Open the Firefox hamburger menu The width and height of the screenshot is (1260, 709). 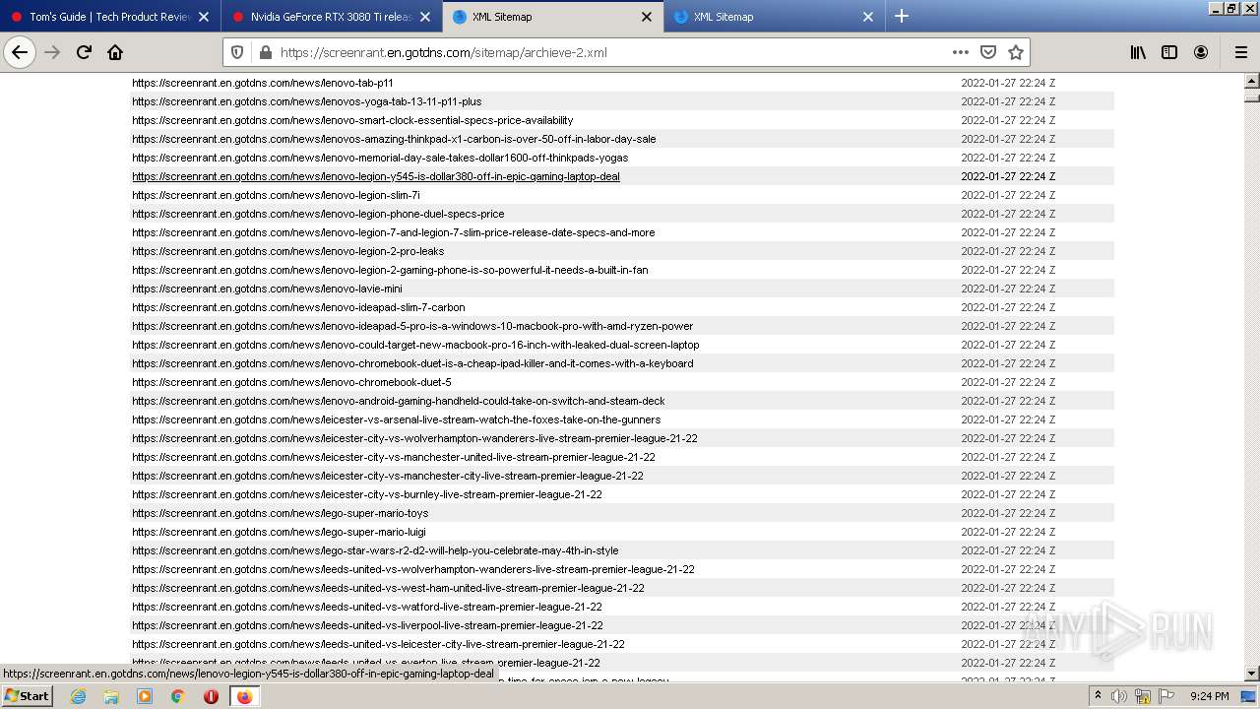pyautogui.click(x=1240, y=52)
